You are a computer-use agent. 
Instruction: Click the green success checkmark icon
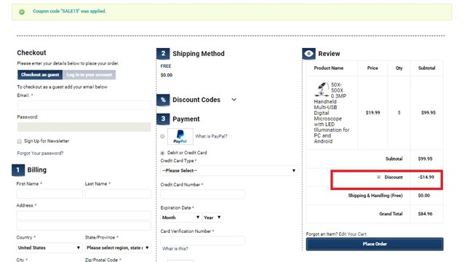[22, 12]
